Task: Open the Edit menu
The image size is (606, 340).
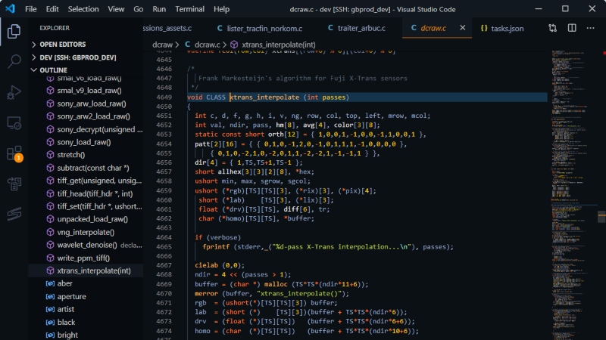Action: (52, 9)
